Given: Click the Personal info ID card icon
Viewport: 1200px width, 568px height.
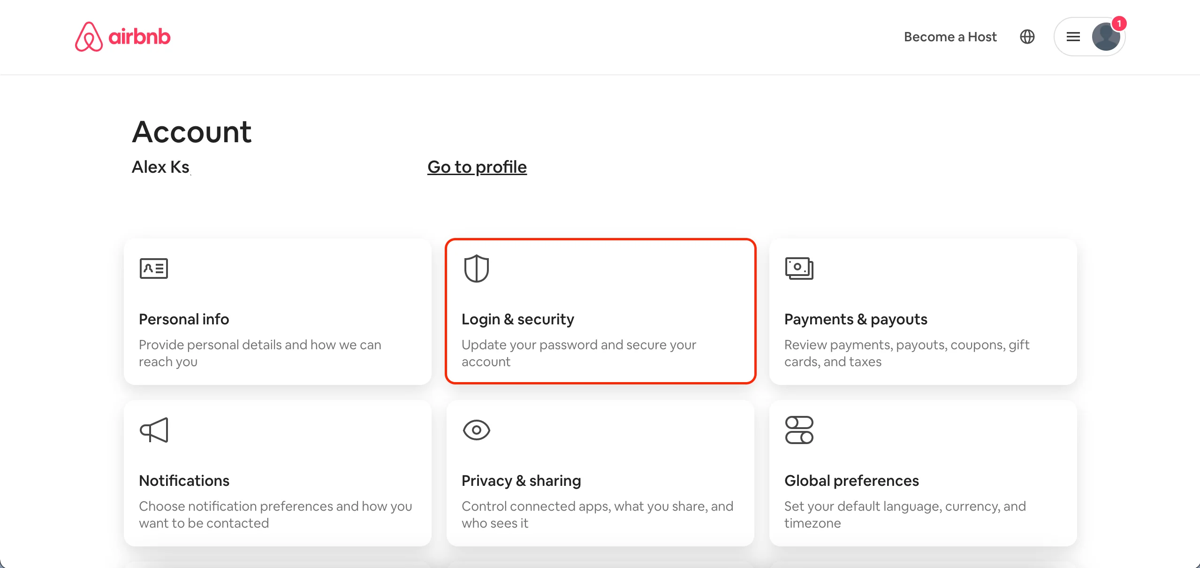Looking at the screenshot, I should click(x=154, y=269).
